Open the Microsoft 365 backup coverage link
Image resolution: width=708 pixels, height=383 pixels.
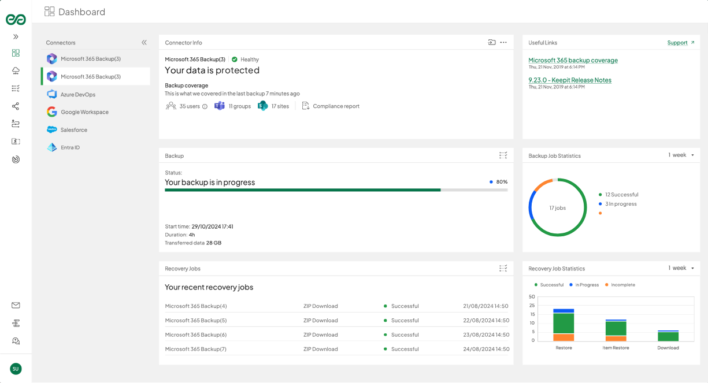point(573,60)
